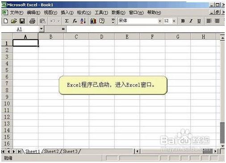Viewport: 226px width, 163px height.
Task: Click the Edit Formula equals button
Action: [x=63, y=29]
